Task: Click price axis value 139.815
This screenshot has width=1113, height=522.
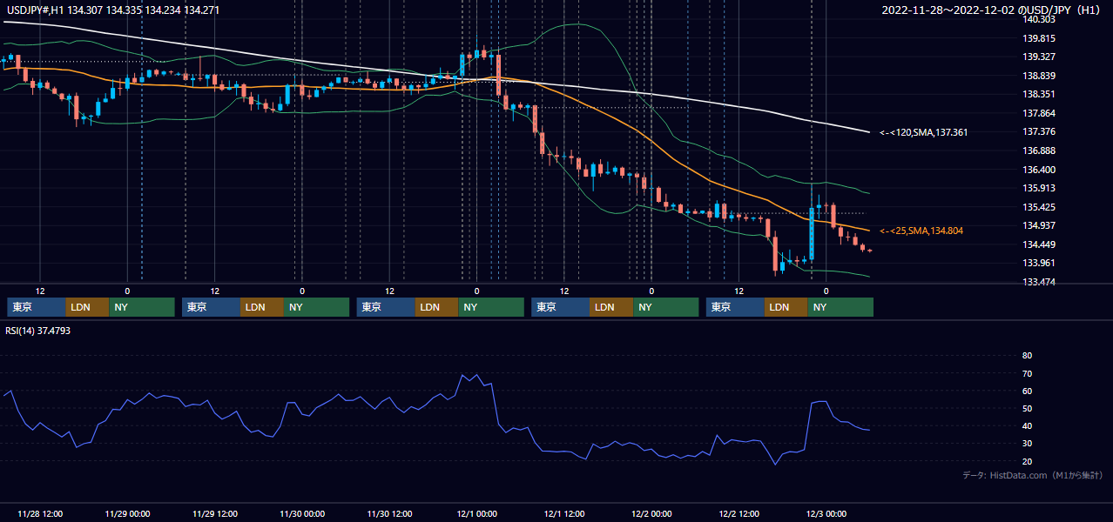Action: [x=1038, y=38]
